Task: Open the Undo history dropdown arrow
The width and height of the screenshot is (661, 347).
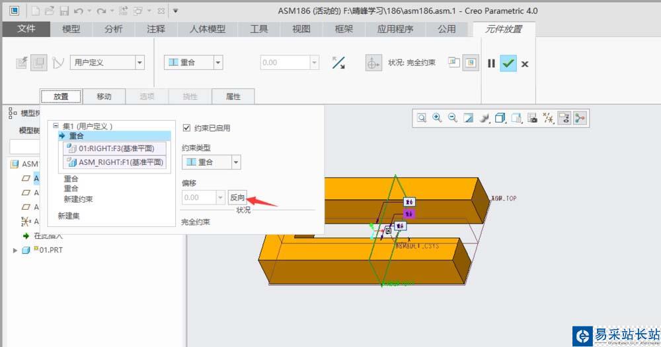Action: coord(89,11)
